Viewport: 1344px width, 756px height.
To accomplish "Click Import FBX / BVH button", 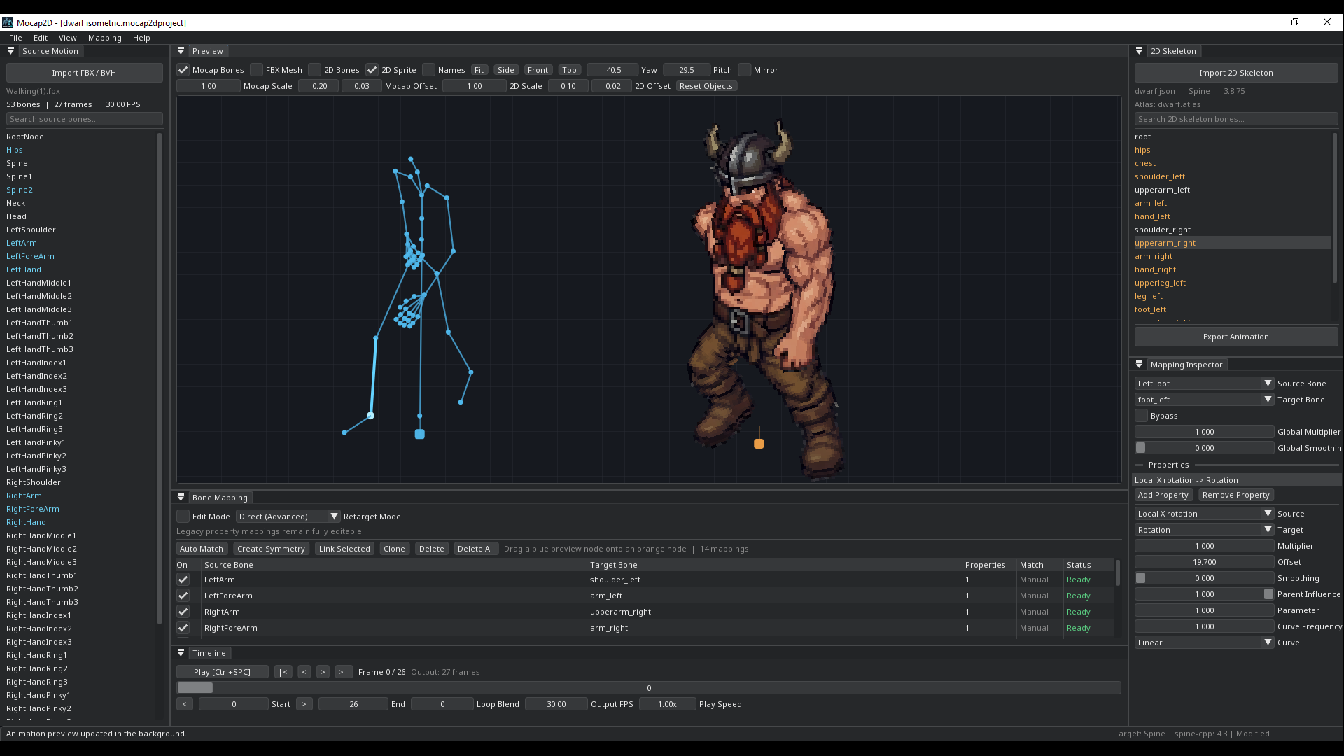I will pos(84,73).
